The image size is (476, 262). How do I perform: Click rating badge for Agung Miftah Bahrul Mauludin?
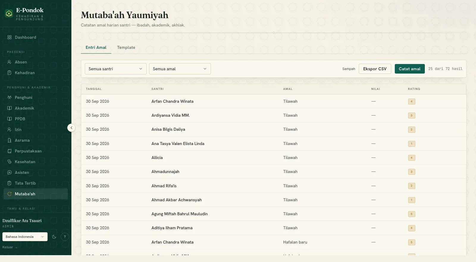(412, 214)
